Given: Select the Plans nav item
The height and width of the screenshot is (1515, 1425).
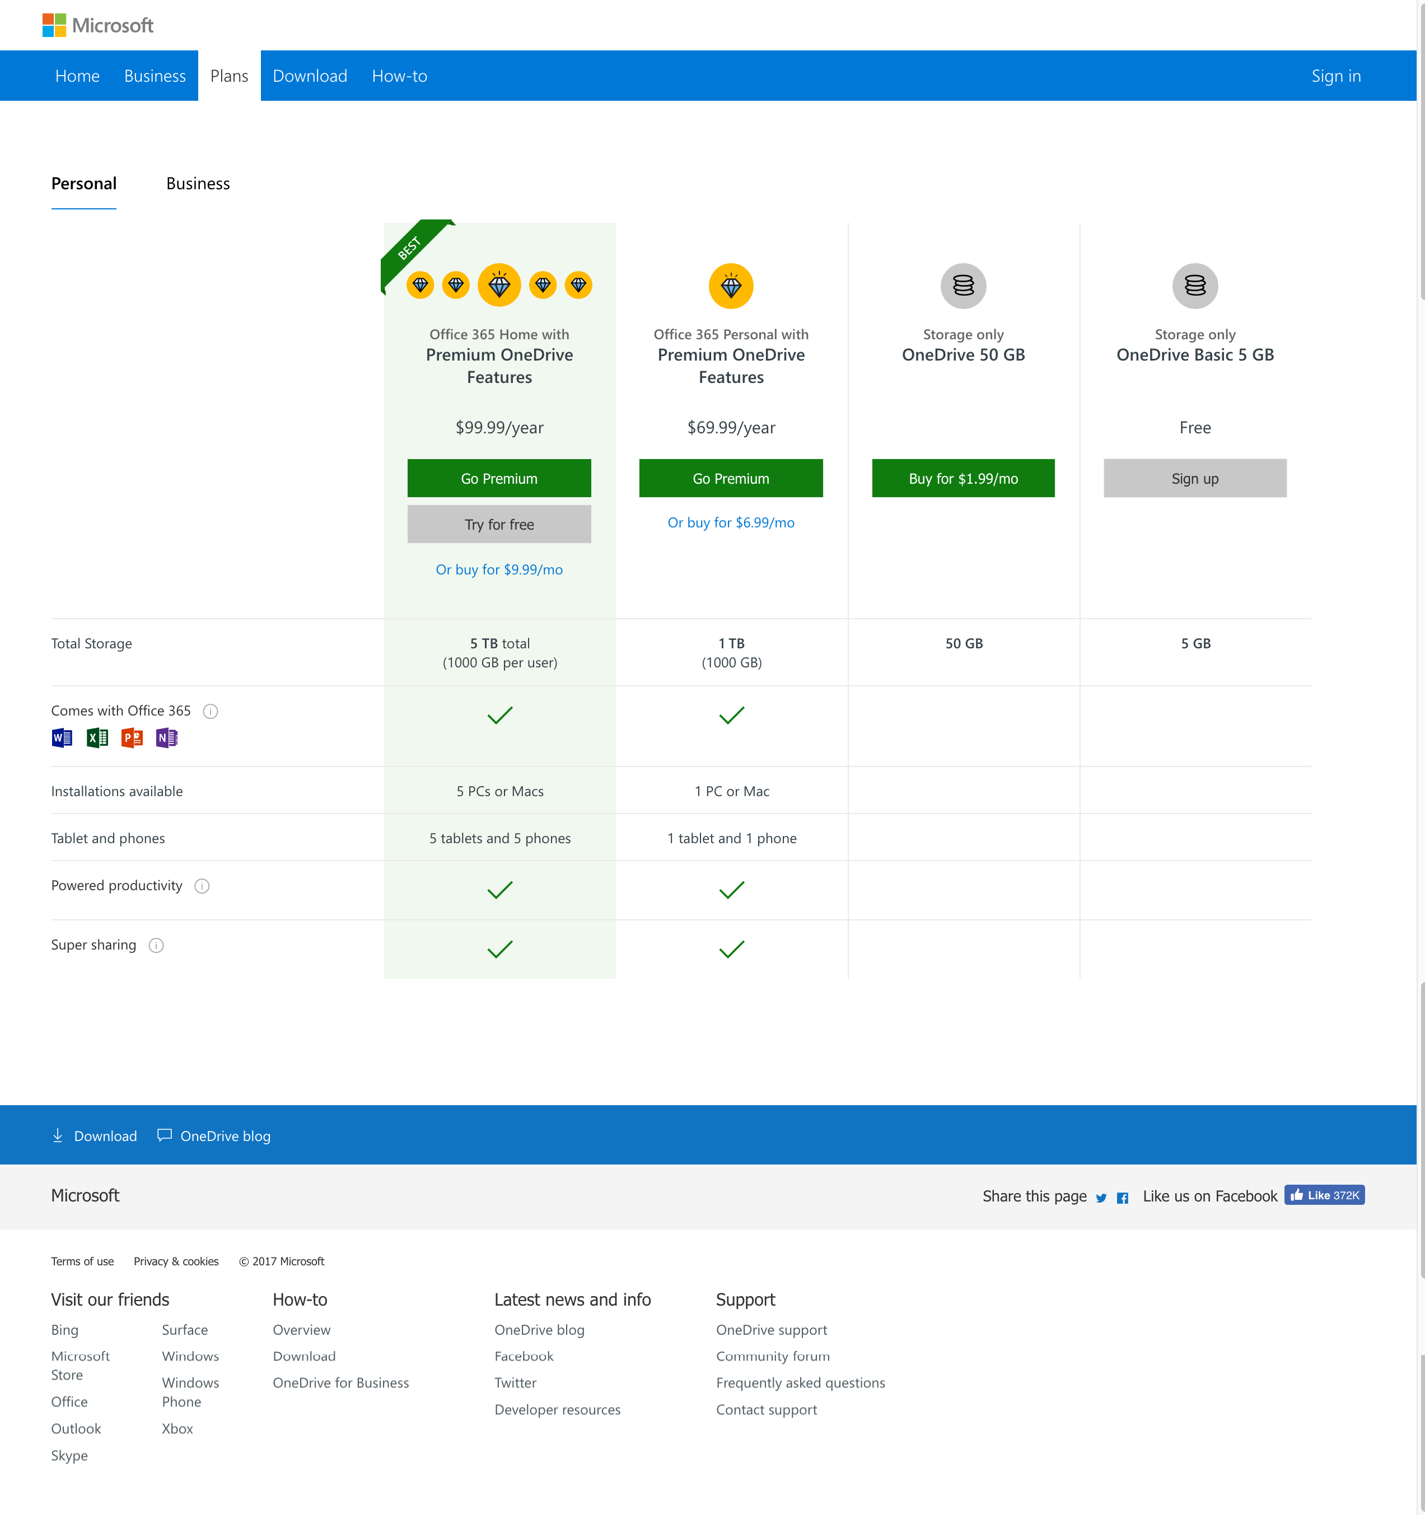Looking at the screenshot, I should point(230,76).
